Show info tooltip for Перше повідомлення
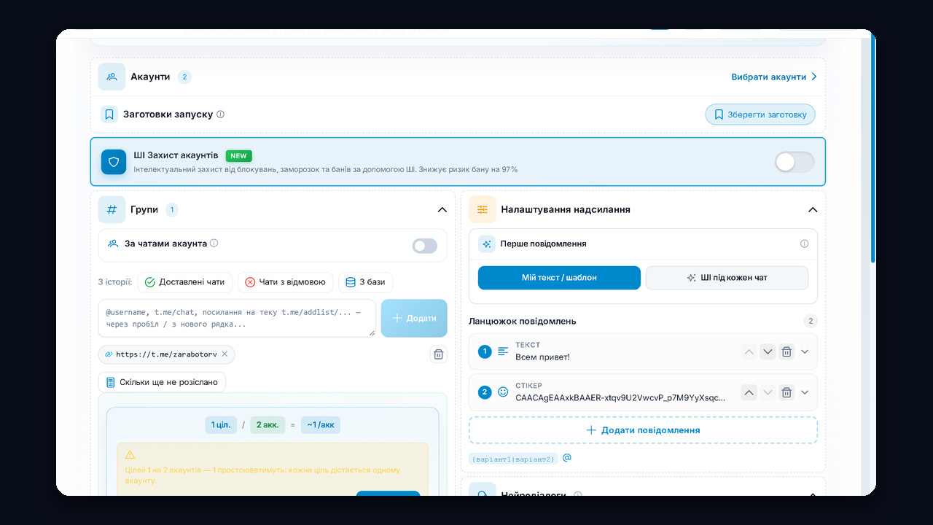The width and height of the screenshot is (933, 525). tap(805, 244)
